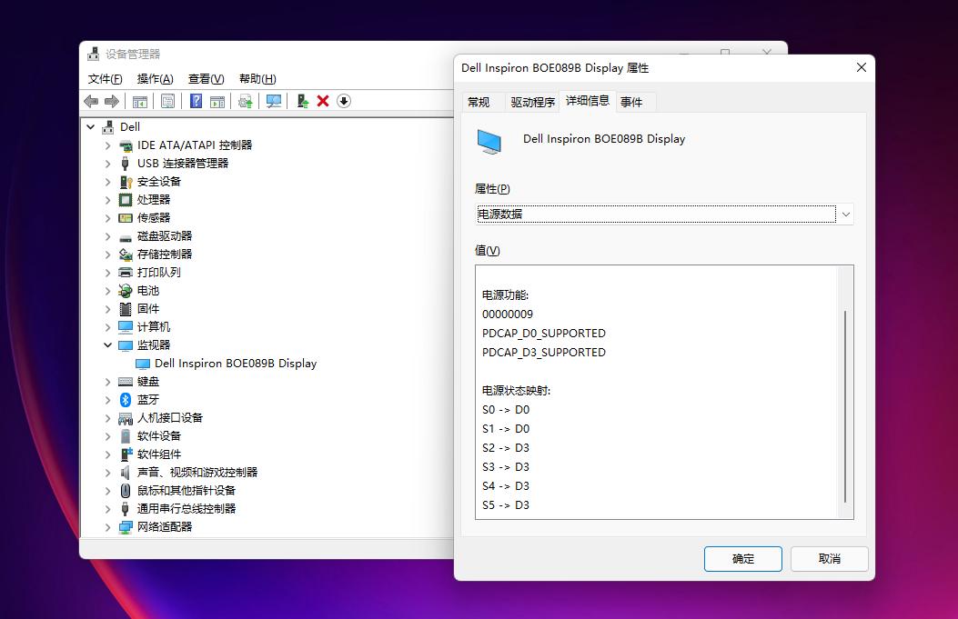Viewport: 958px width, 619px height.
Task: Select the 计算机 tree item
Action: pyautogui.click(x=154, y=327)
